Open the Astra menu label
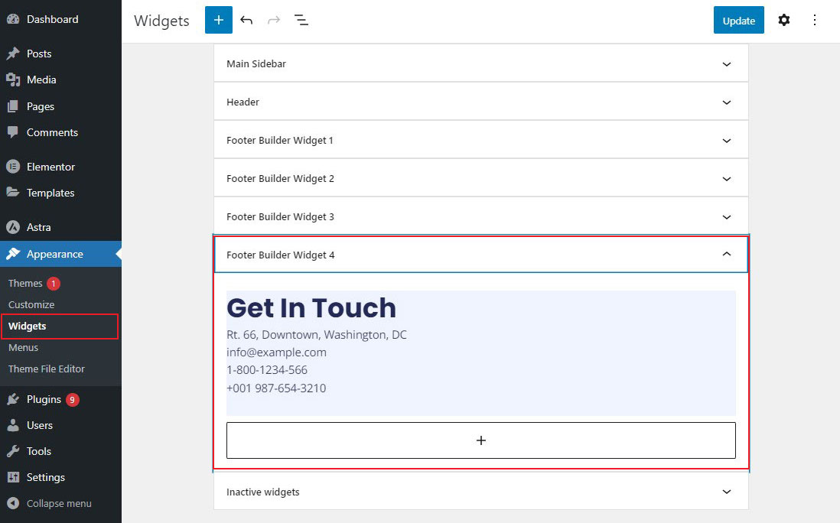This screenshot has height=523, width=840. (x=38, y=227)
